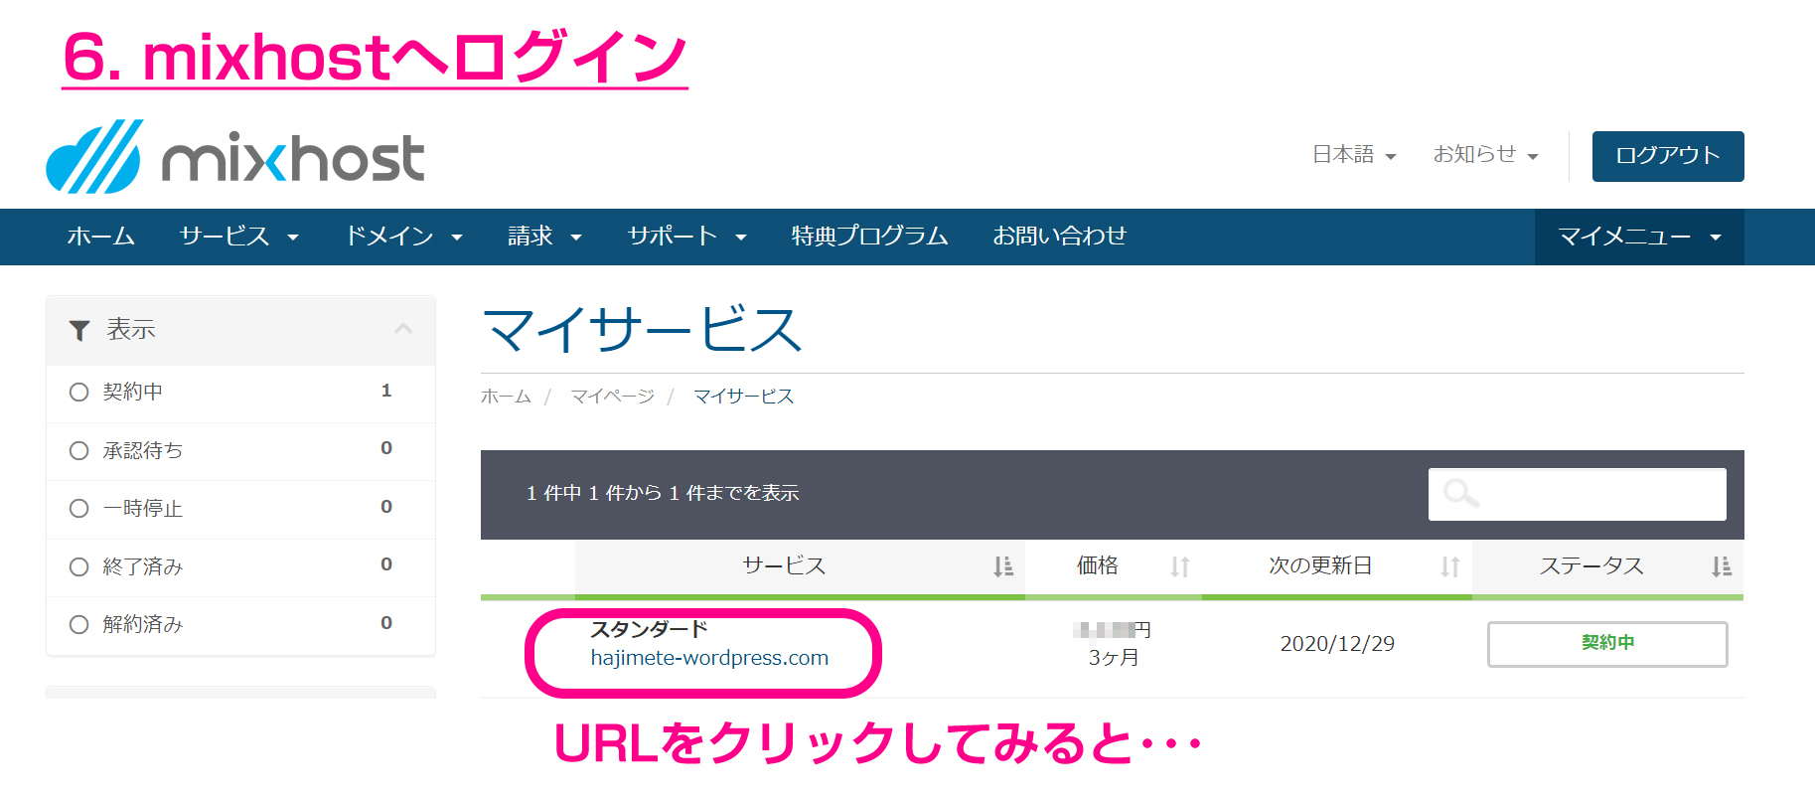The height and width of the screenshot is (800, 1815).
Task: Click into the service search field
Action: click(x=1578, y=494)
